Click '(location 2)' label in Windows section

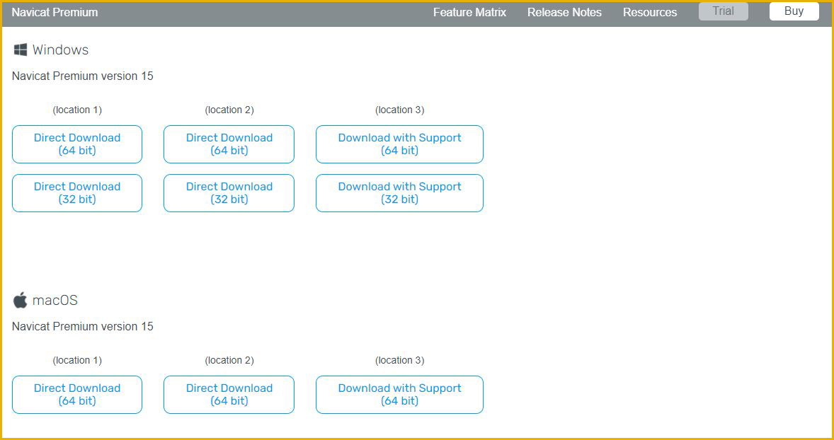tap(229, 110)
